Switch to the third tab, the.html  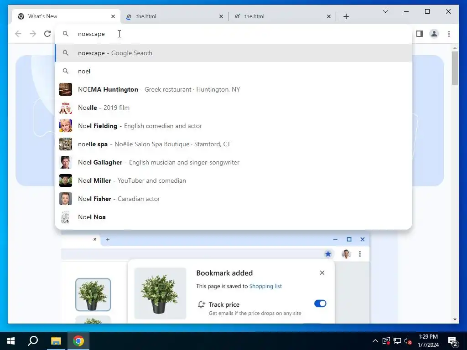click(x=282, y=16)
